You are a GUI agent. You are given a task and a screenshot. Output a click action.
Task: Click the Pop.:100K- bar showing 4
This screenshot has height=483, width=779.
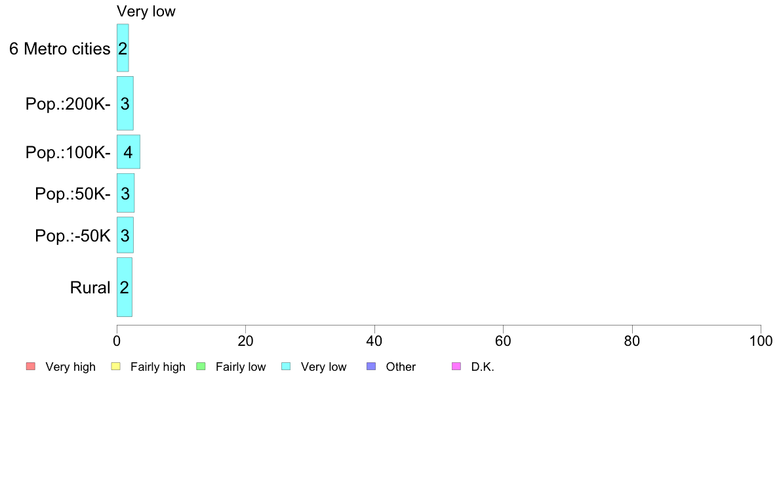click(x=129, y=152)
